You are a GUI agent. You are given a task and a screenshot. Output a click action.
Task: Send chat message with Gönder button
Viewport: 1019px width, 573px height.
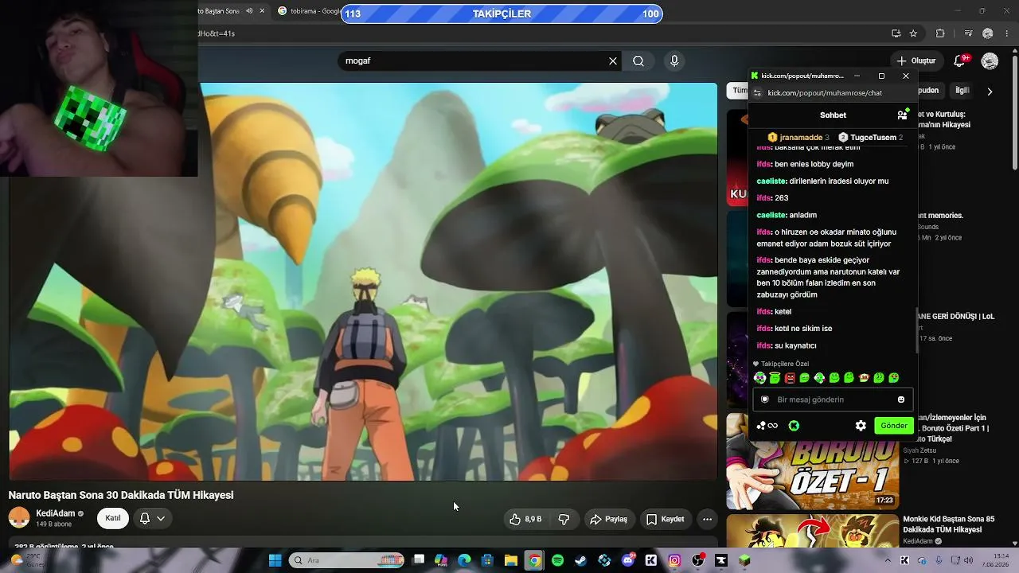tap(893, 426)
